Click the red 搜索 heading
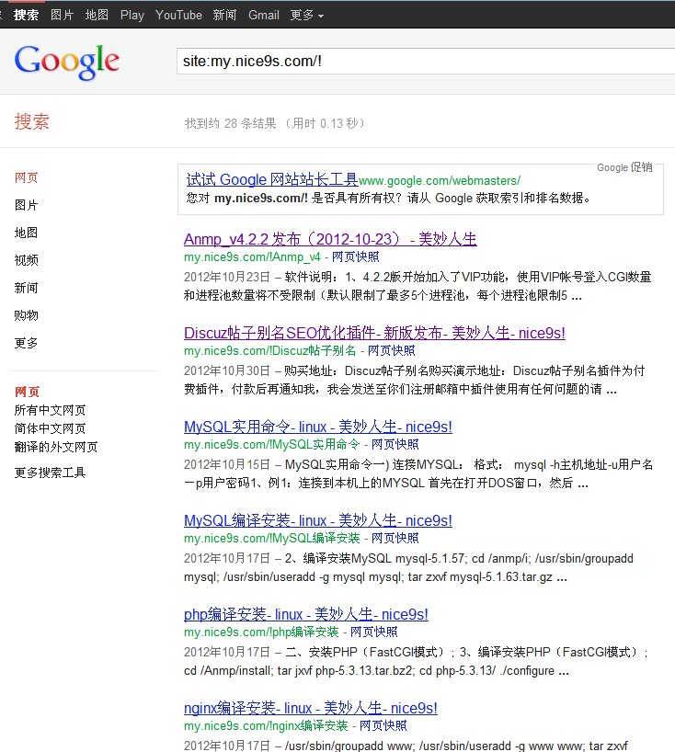The height and width of the screenshot is (752, 675). coord(31,122)
